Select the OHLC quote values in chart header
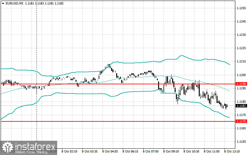The image size is (248, 155). click(x=44, y=3)
